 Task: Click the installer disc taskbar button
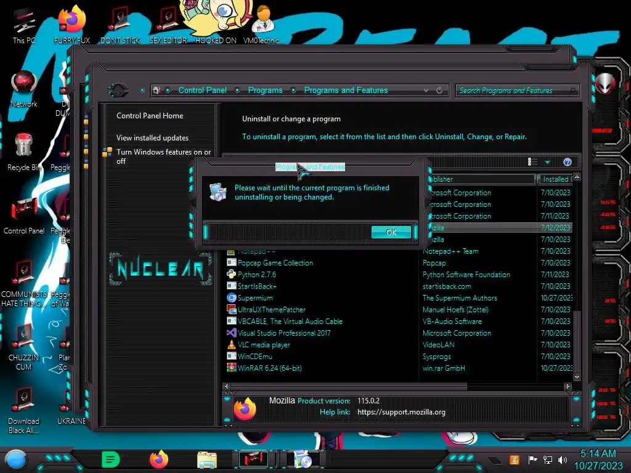pos(303,459)
